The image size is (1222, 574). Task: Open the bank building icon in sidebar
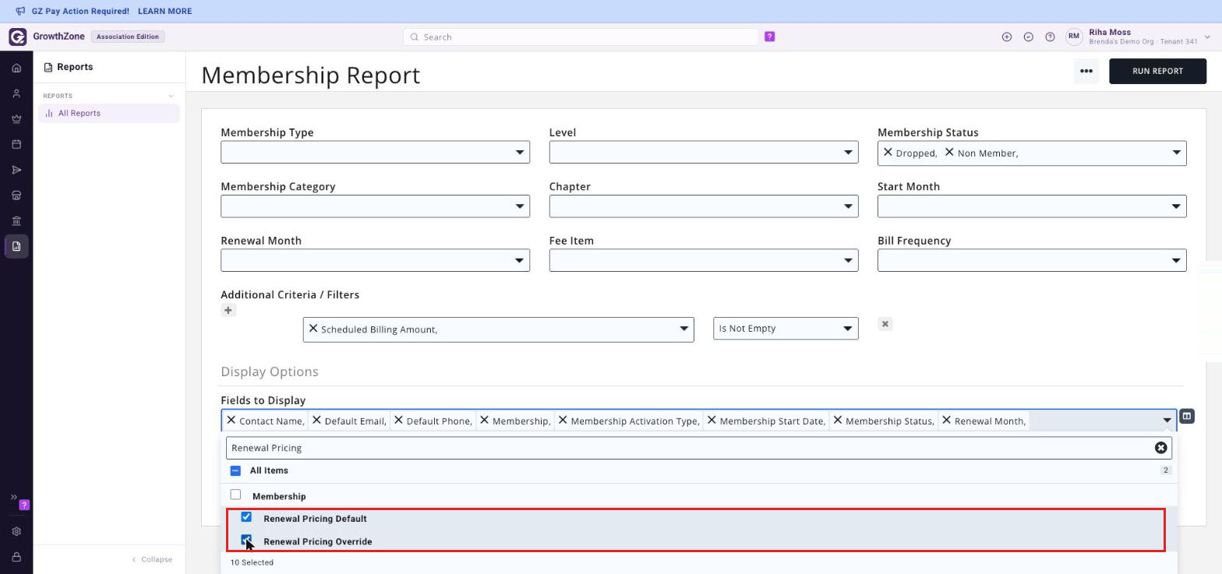pyautogui.click(x=16, y=220)
